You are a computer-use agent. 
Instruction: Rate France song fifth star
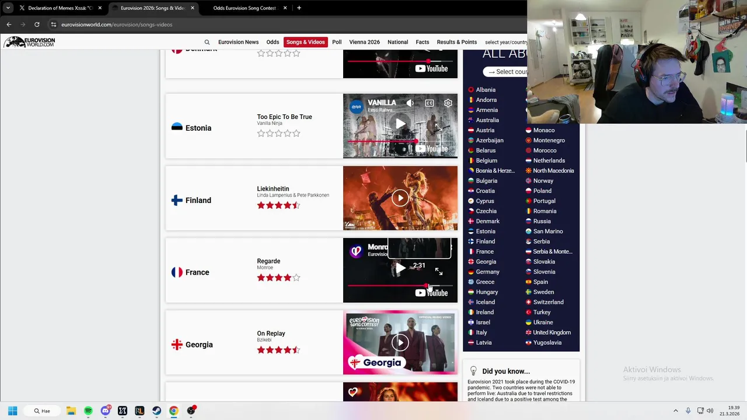[296, 278]
